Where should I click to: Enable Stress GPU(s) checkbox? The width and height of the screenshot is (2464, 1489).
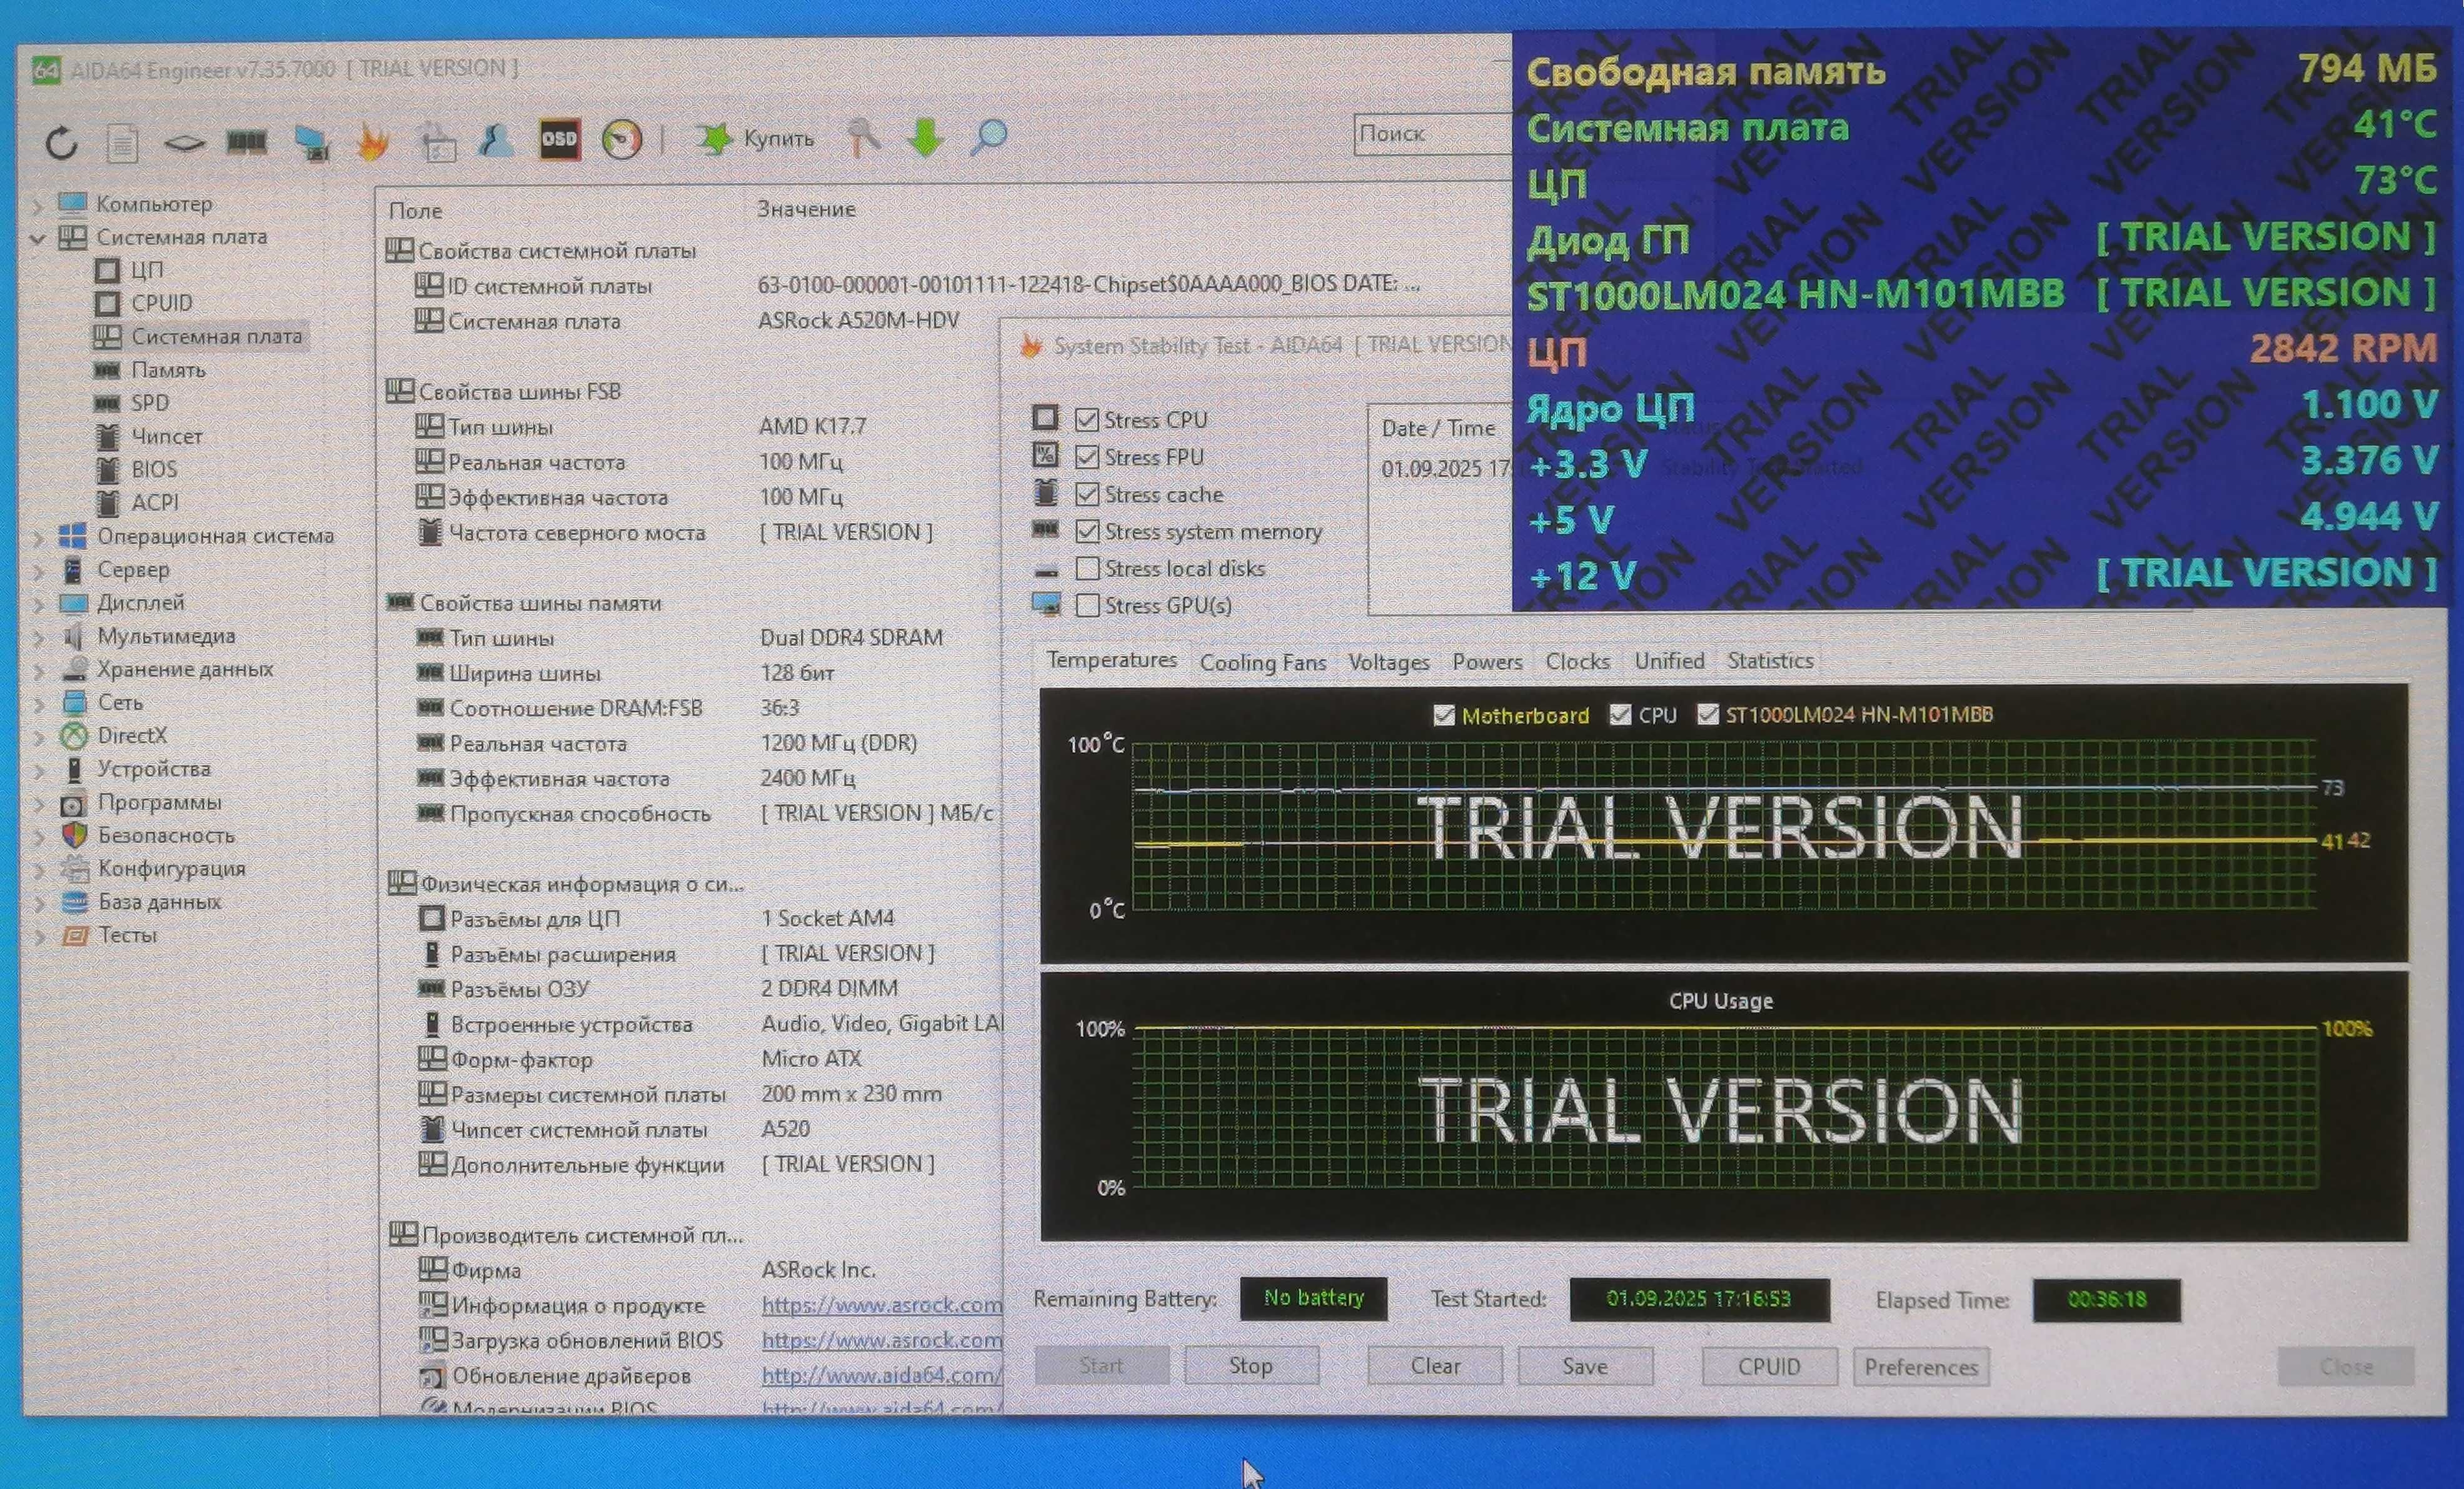point(1088,605)
